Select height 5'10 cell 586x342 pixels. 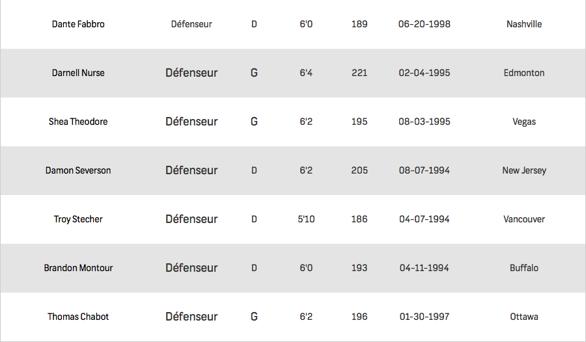tap(306, 219)
